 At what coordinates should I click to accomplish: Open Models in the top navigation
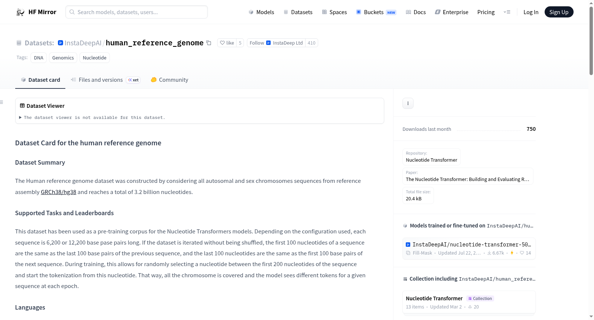tap(261, 12)
